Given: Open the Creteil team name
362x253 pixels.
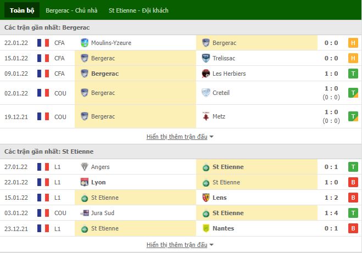Looking at the screenshot, I should (221, 93).
